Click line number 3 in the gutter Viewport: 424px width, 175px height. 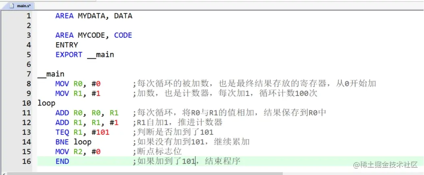coord(29,35)
